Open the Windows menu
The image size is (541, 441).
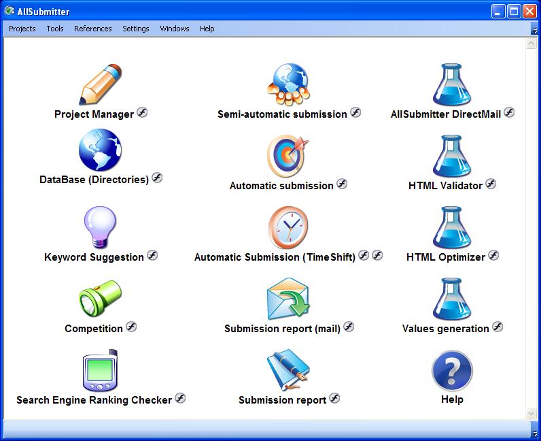click(x=174, y=29)
